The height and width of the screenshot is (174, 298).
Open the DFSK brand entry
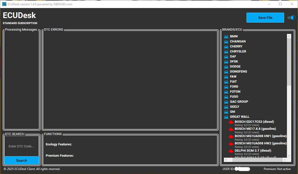(234, 61)
